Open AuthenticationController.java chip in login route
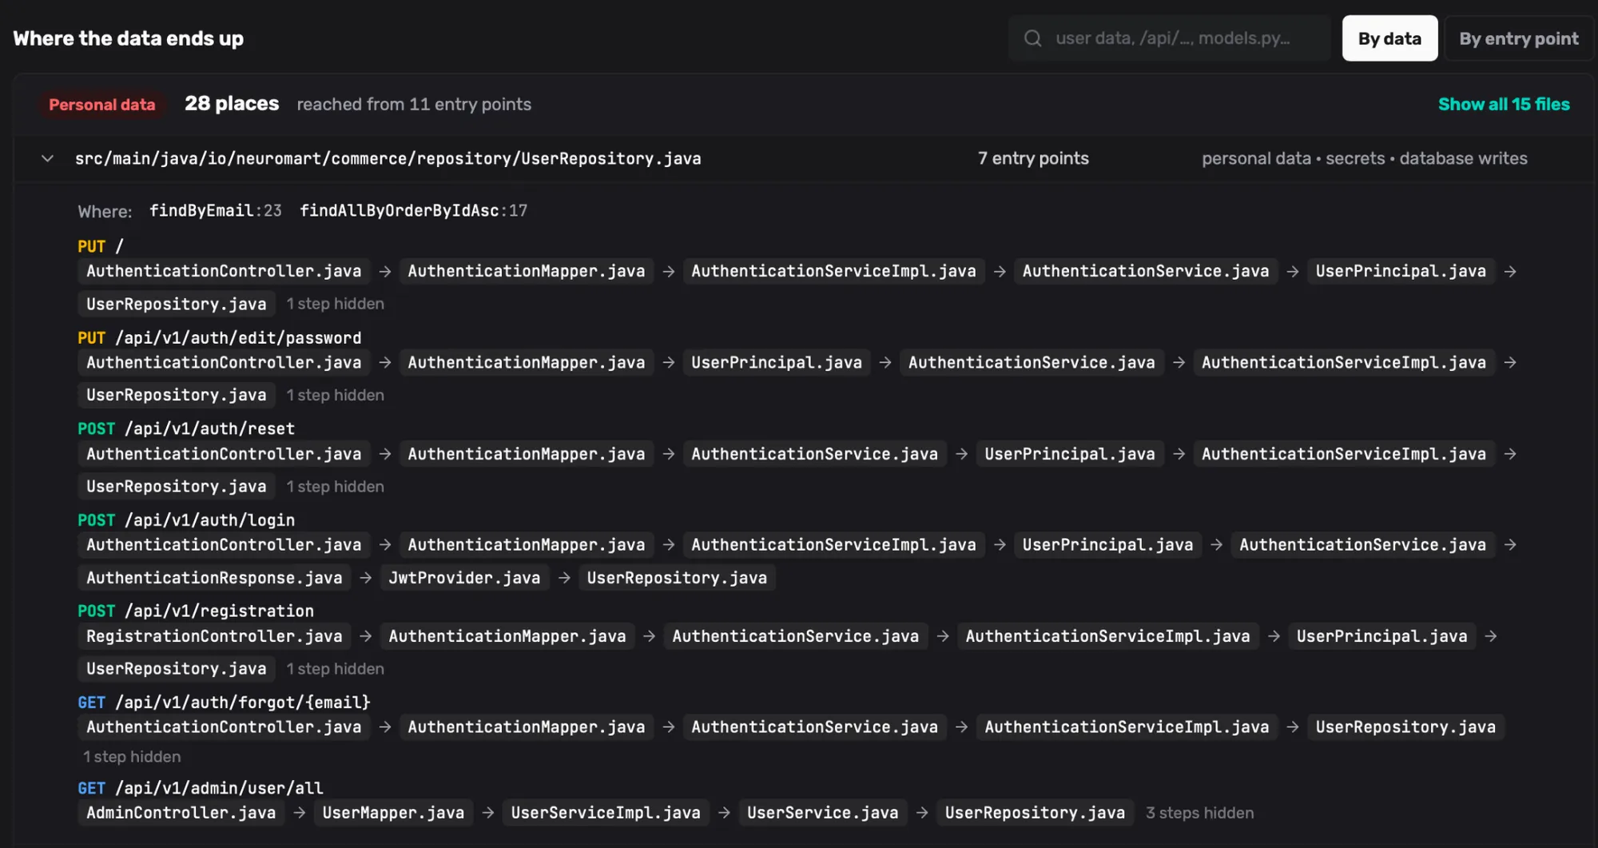Viewport: 1598px width, 848px height. click(224, 545)
